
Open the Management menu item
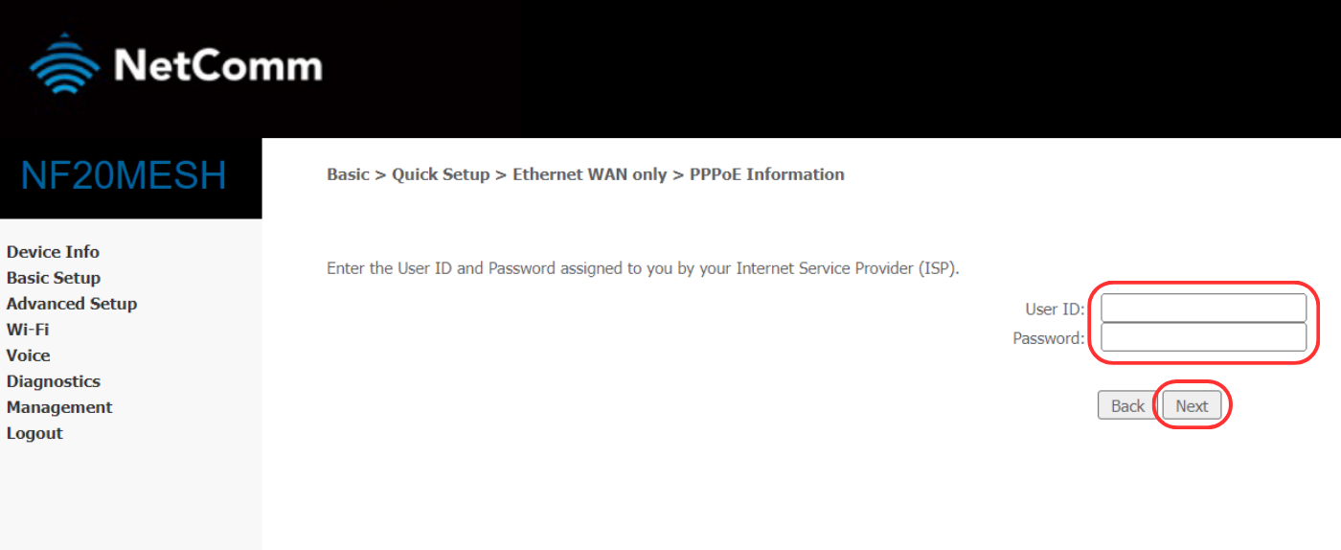pos(59,407)
